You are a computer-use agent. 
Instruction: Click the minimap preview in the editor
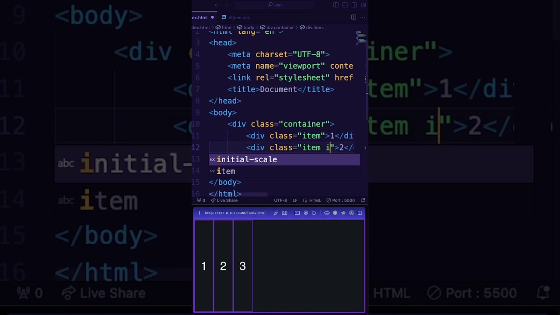coord(360,38)
